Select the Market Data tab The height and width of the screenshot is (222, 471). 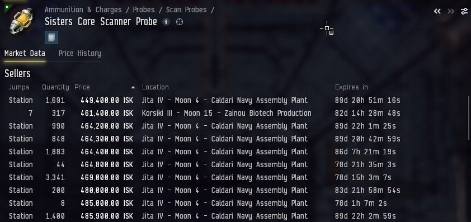tap(25, 54)
